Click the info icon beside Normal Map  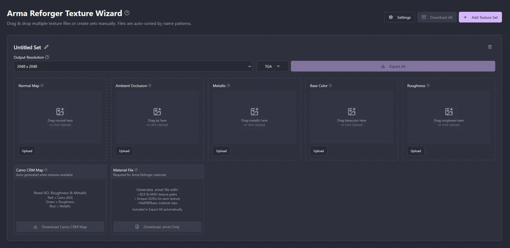click(x=42, y=86)
